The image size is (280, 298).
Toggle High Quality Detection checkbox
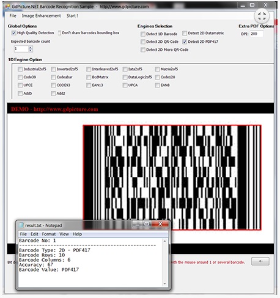[13, 33]
